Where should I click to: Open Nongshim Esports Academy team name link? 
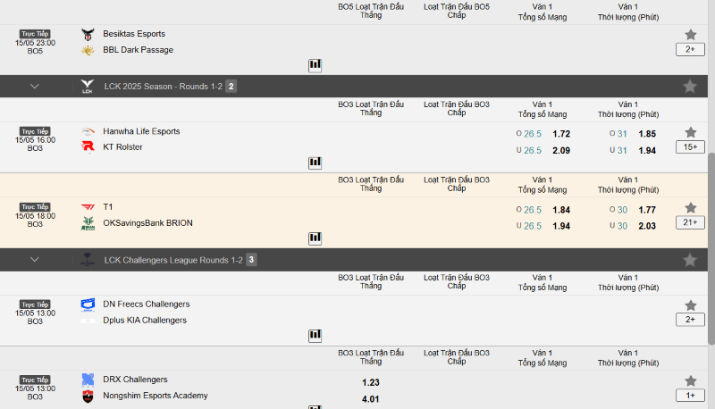click(156, 396)
